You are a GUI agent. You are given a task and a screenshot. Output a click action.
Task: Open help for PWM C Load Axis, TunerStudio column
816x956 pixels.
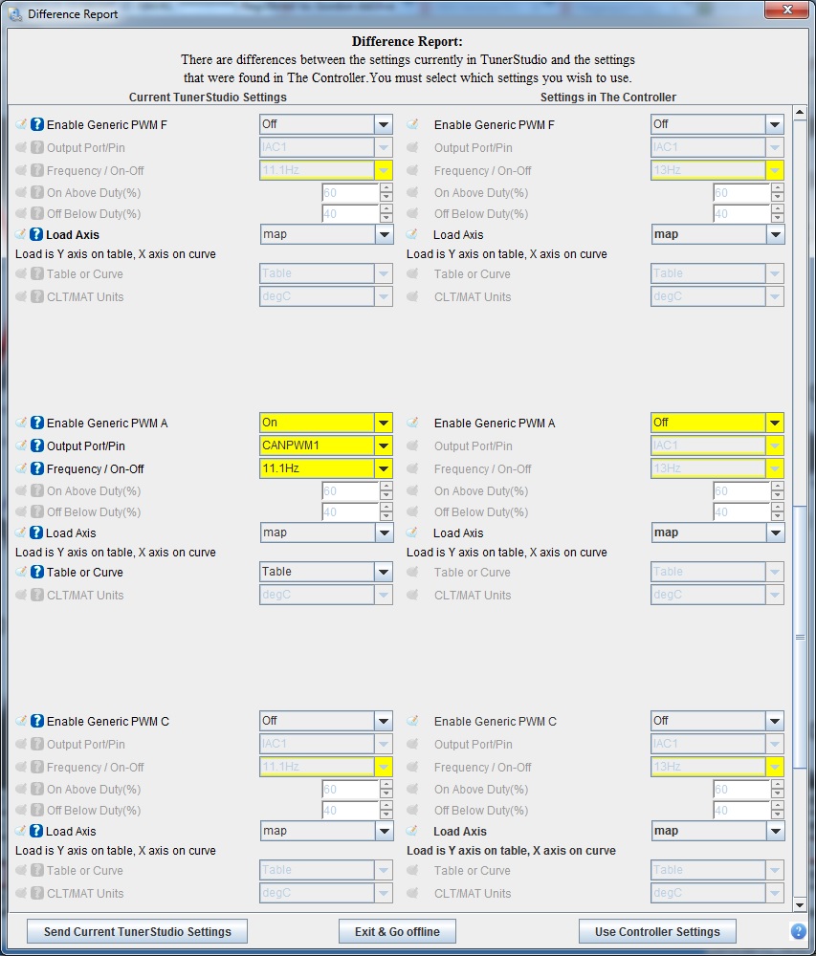tap(36, 831)
